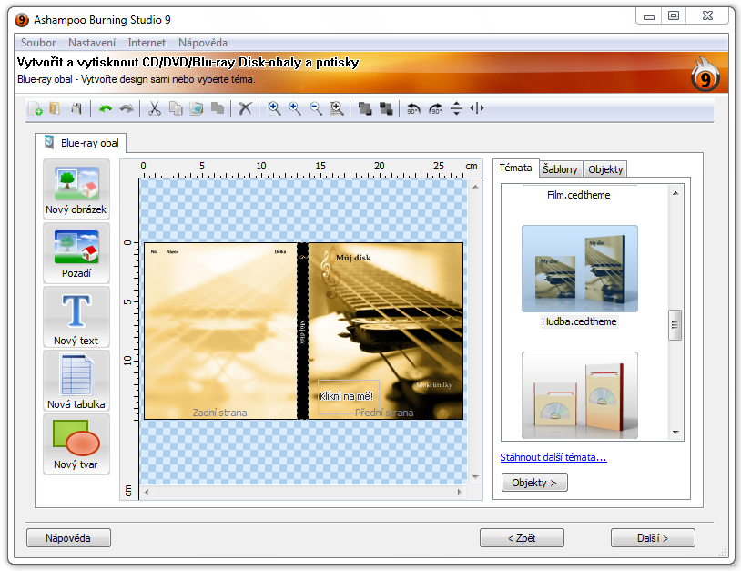The image size is (741, 571).
Task: Set a background with Pozadí
Action: click(x=76, y=253)
